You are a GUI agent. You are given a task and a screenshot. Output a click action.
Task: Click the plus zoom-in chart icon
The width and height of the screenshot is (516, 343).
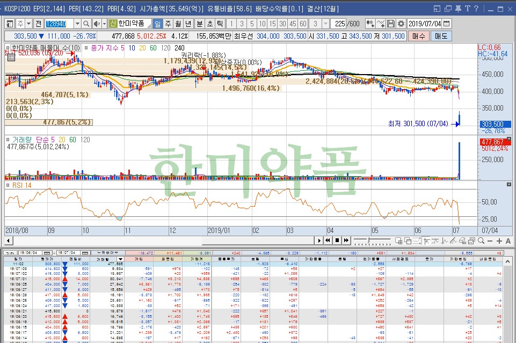499,241
